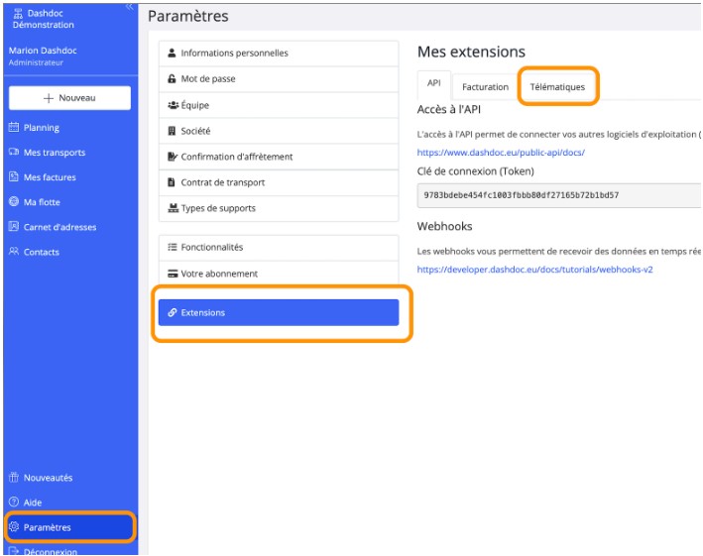The width and height of the screenshot is (703, 556).
Task: Click the Contacts people icon
Action: coord(14,252)
